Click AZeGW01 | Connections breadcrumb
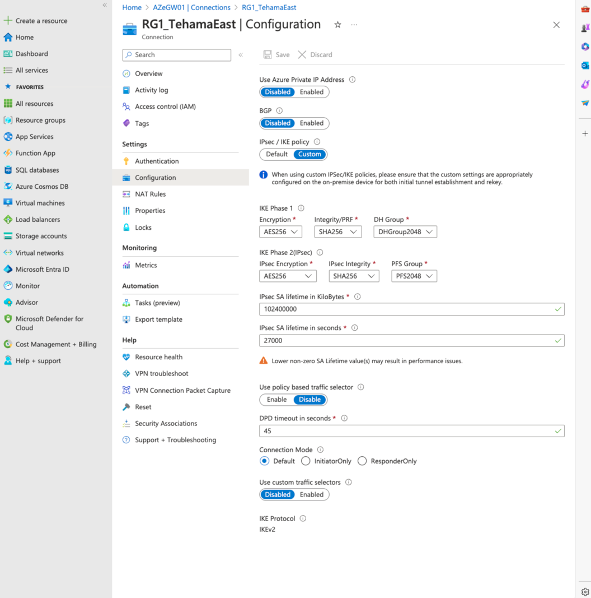The height and width of the screenshot is (598, 591). pos(191,7)
